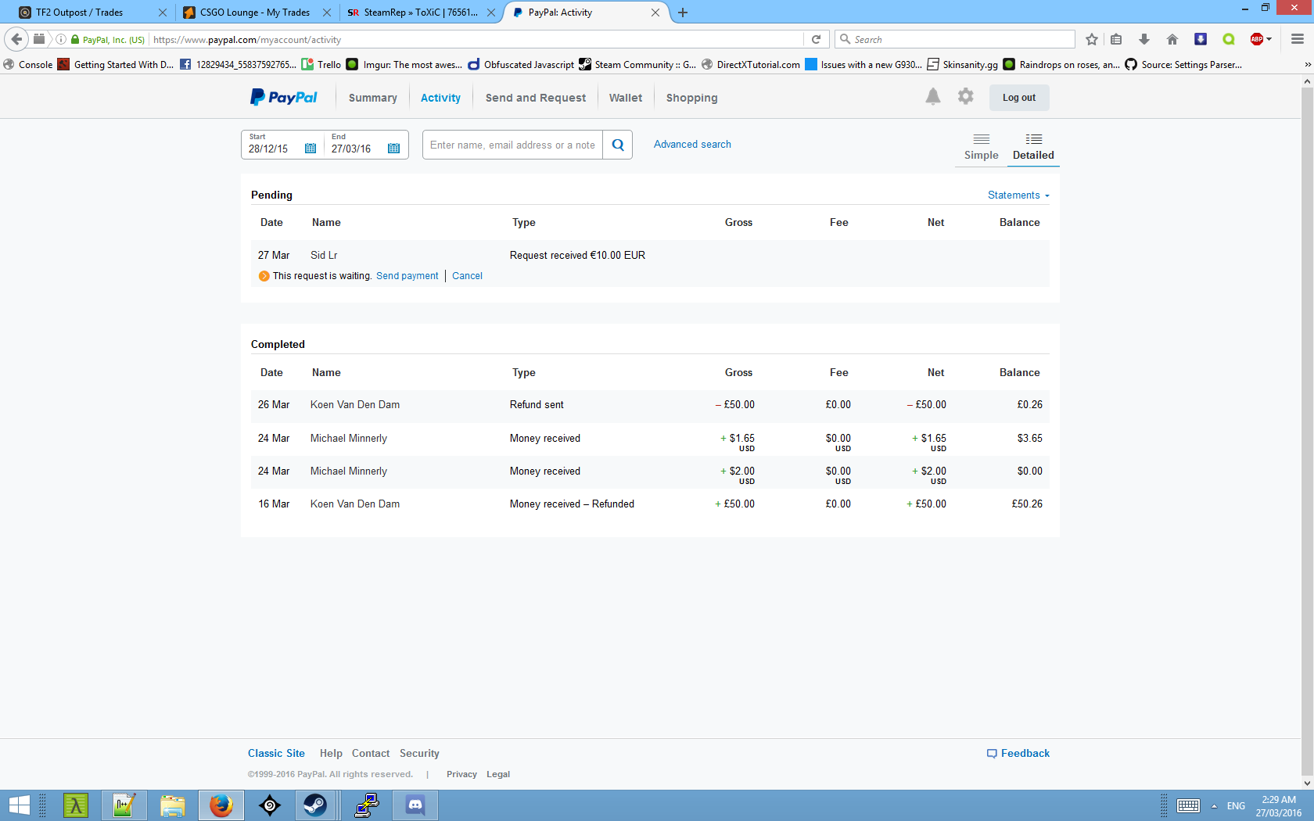The image size is (1314, 821).
Task: Expand the Statements dropdown
Action: [x=1018, y=195]
